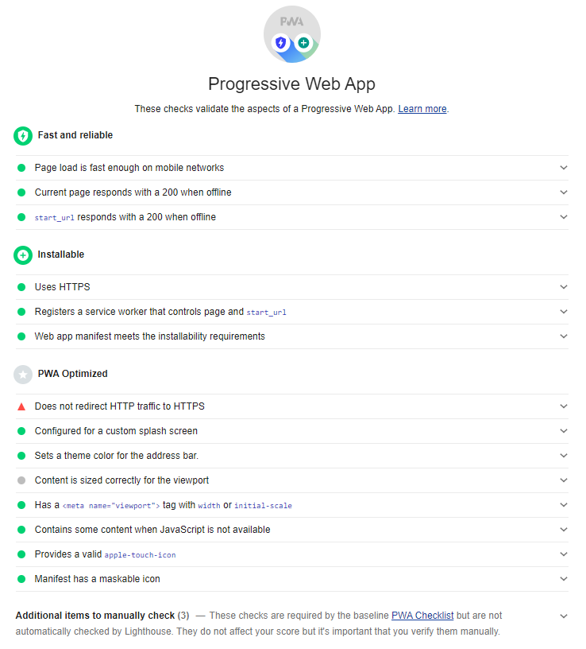
Task: Expand Does not redirect HTTP traffic chevron
Action: coord(563,406)
